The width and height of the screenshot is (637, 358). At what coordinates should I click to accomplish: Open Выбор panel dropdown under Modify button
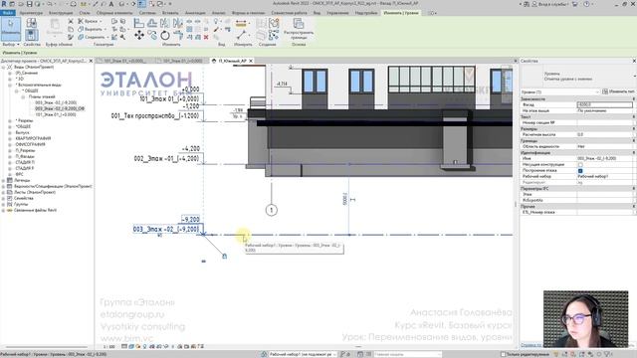(11, 44)
